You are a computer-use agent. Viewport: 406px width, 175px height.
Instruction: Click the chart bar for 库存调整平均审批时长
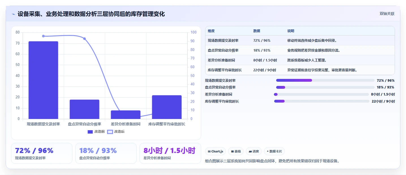[x=167, y=107]
